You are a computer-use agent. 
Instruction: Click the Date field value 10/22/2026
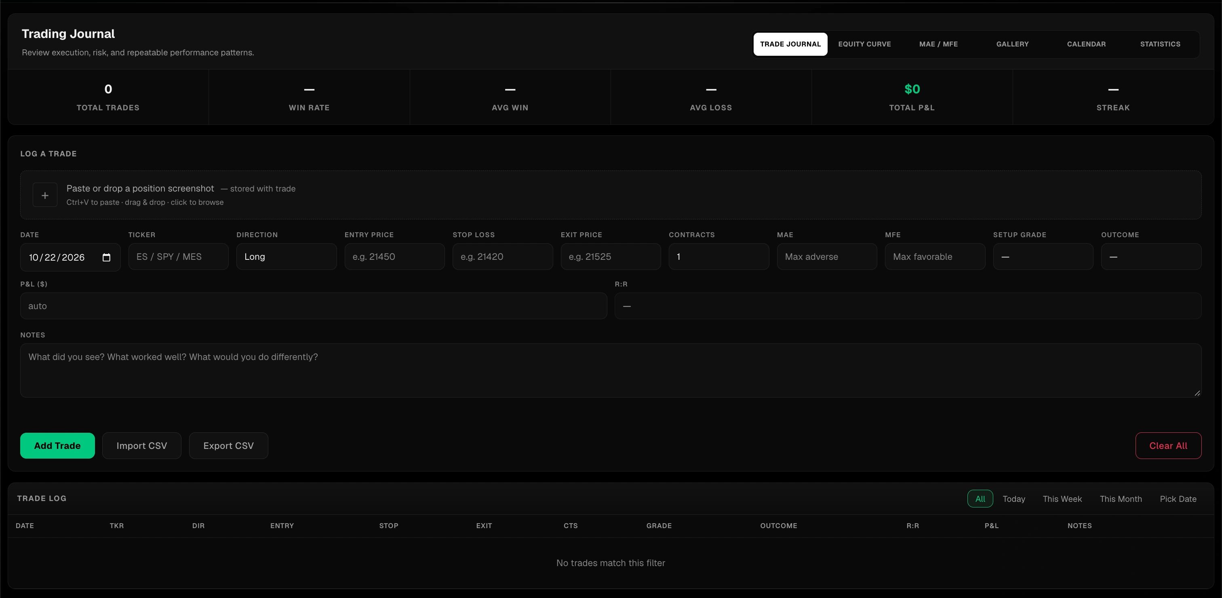57,257
